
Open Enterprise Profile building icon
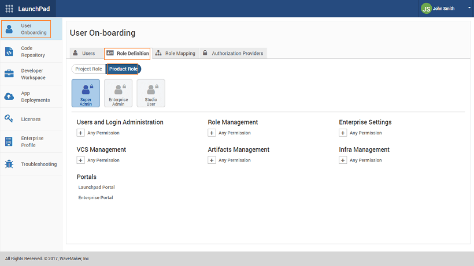click(x=9, y=141)
